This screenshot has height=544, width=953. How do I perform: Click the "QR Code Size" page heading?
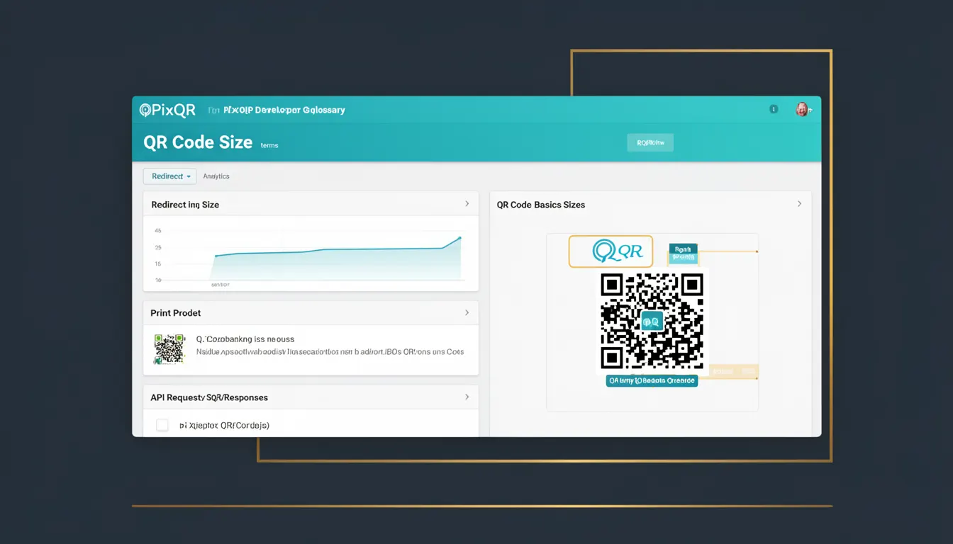tap(198, 142)
